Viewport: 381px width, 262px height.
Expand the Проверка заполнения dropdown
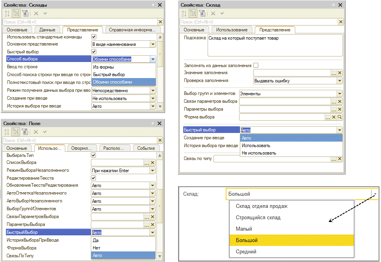340,81
